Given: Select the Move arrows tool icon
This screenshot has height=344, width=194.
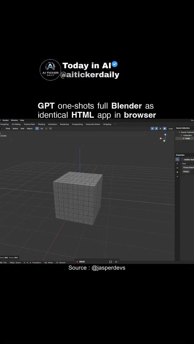Looking at the screenshot, I should pyautogui.click(x=41, y=128).
